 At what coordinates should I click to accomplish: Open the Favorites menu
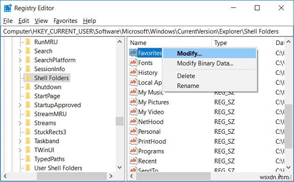click(65, 21)
